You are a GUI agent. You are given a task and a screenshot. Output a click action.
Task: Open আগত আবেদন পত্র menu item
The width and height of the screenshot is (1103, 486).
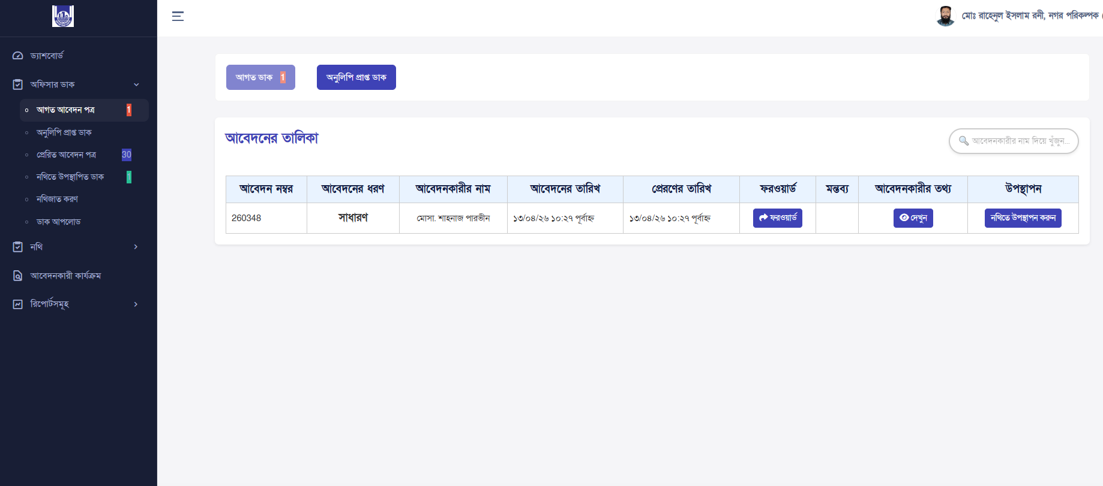(x=65, y=110)
